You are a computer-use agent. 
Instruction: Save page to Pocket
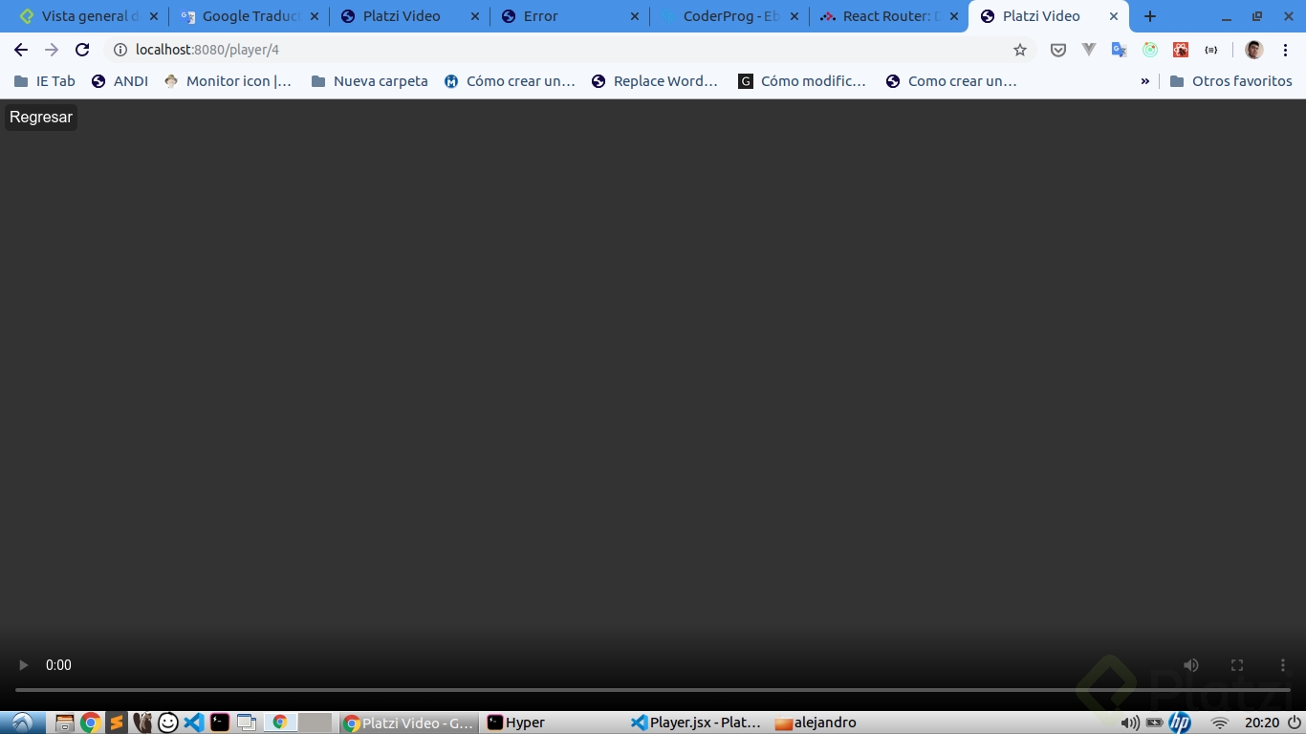click(x=1058, y=50)
